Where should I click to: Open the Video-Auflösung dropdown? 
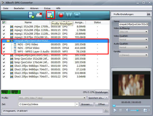coord(133,32)
